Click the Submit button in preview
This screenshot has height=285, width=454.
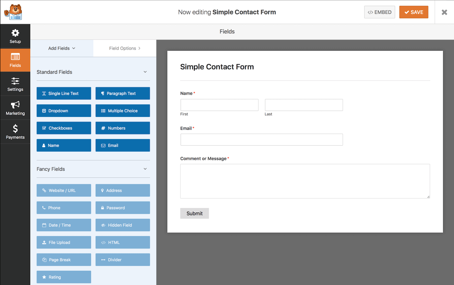[x=194, y=213]
